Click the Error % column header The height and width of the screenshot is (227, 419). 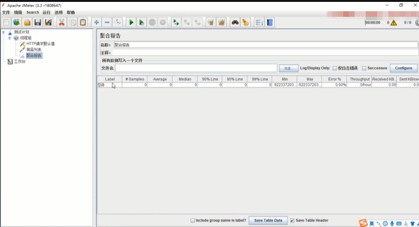(x=334, y=79)
